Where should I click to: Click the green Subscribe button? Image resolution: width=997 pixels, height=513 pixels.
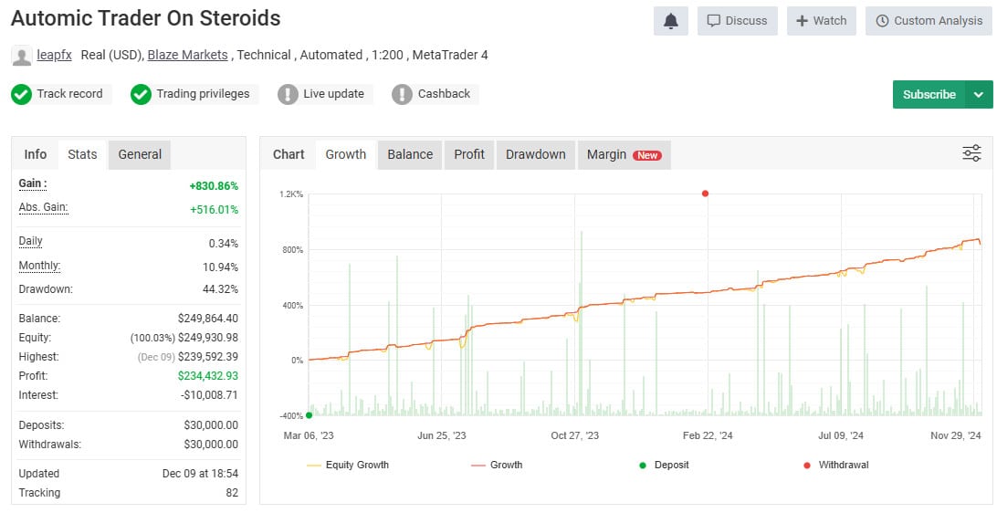pos(929,95)
